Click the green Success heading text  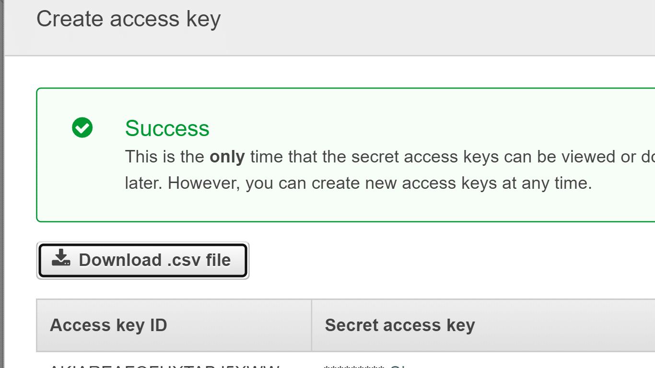click(167, 128)
